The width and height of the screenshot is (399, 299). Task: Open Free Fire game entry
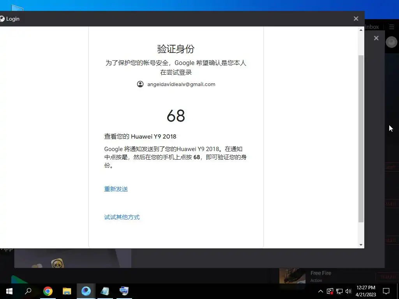coord(321,273)
